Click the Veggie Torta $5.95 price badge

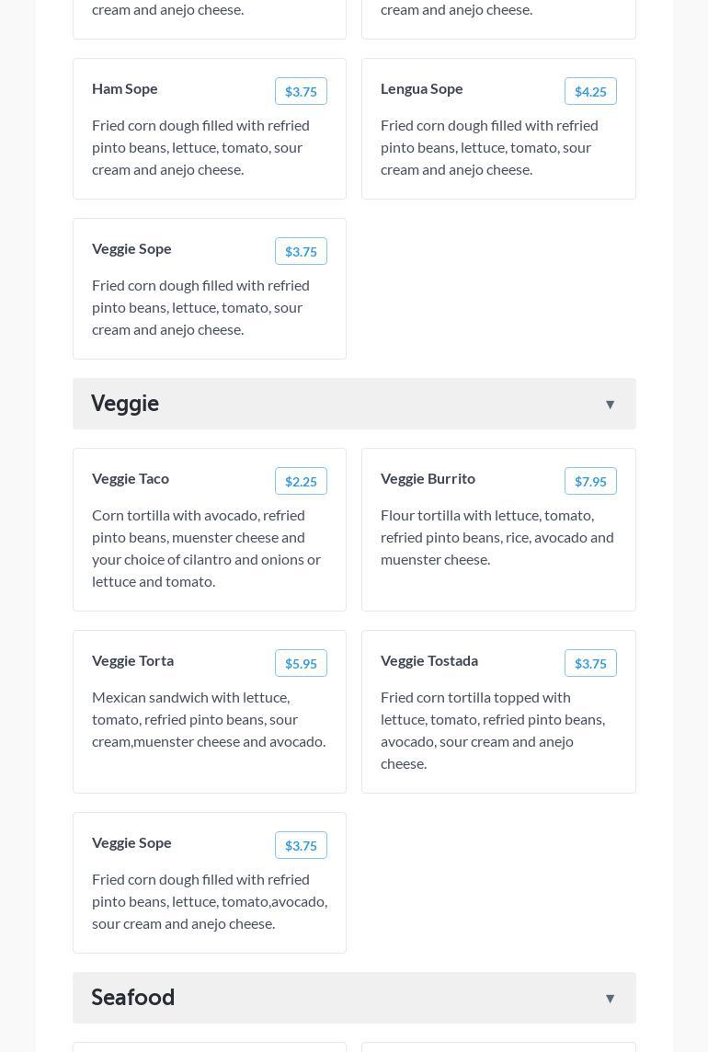pos(301,663)
